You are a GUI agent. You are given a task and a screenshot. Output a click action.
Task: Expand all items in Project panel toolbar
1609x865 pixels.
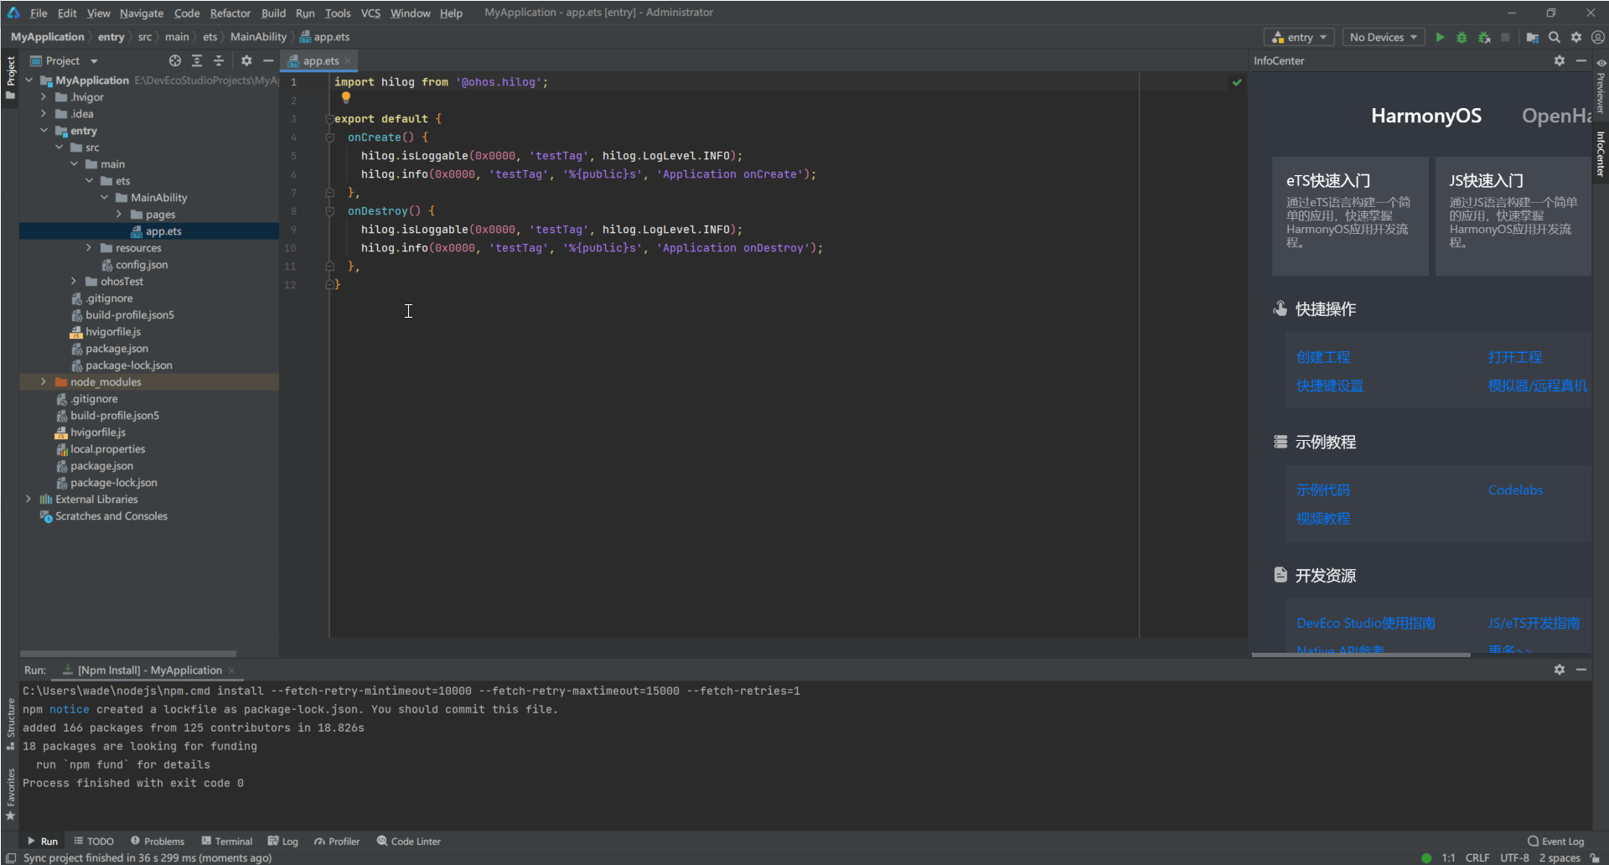[197, 60]
